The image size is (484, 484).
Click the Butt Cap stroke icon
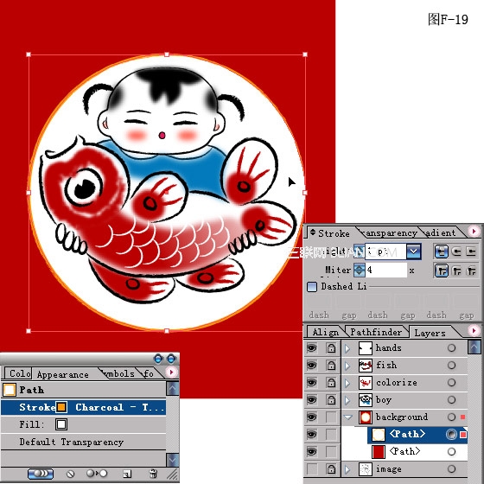pos(442,252)
